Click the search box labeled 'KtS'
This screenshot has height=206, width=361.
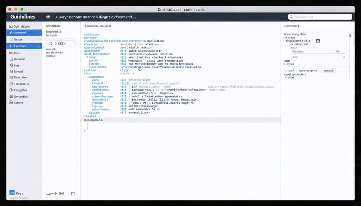tap(60, 43)
